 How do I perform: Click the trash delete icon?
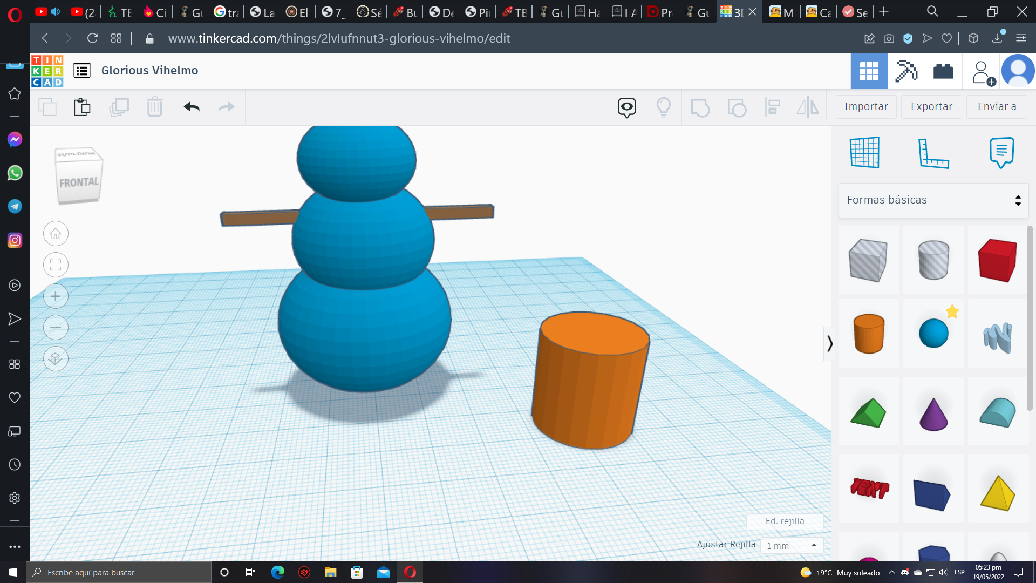tap(154, 107)
